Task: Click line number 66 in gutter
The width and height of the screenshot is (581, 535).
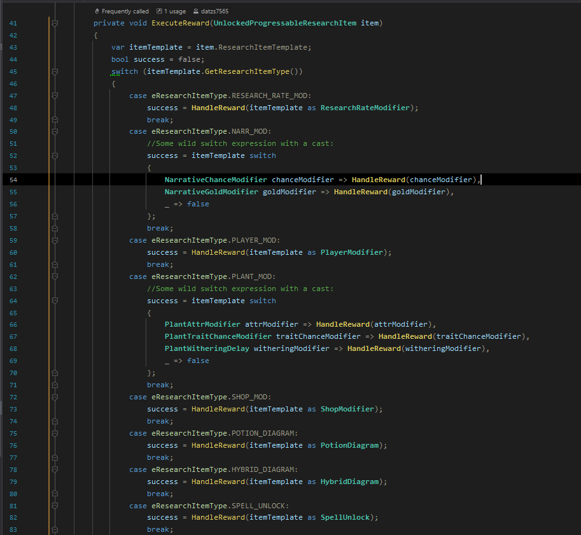Action: click(x=13, y=325)
